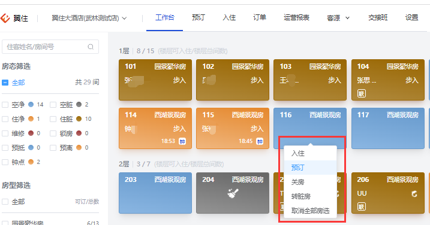Check the 住脏 filter checkbox

tap(53, 119)
